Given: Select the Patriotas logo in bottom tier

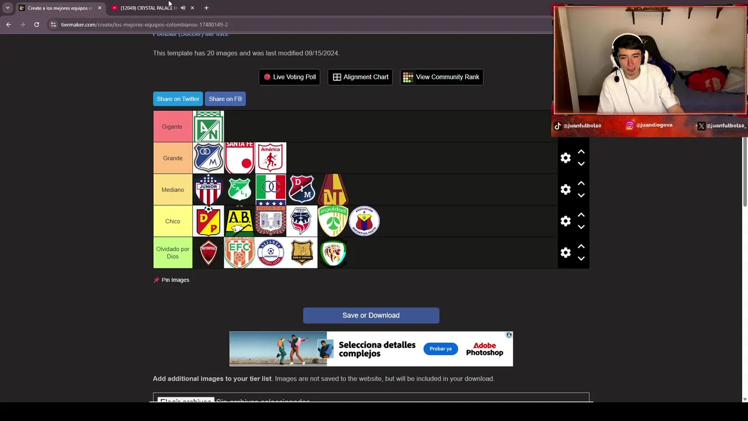Looking at the screenshot, I should click(208, 253).
